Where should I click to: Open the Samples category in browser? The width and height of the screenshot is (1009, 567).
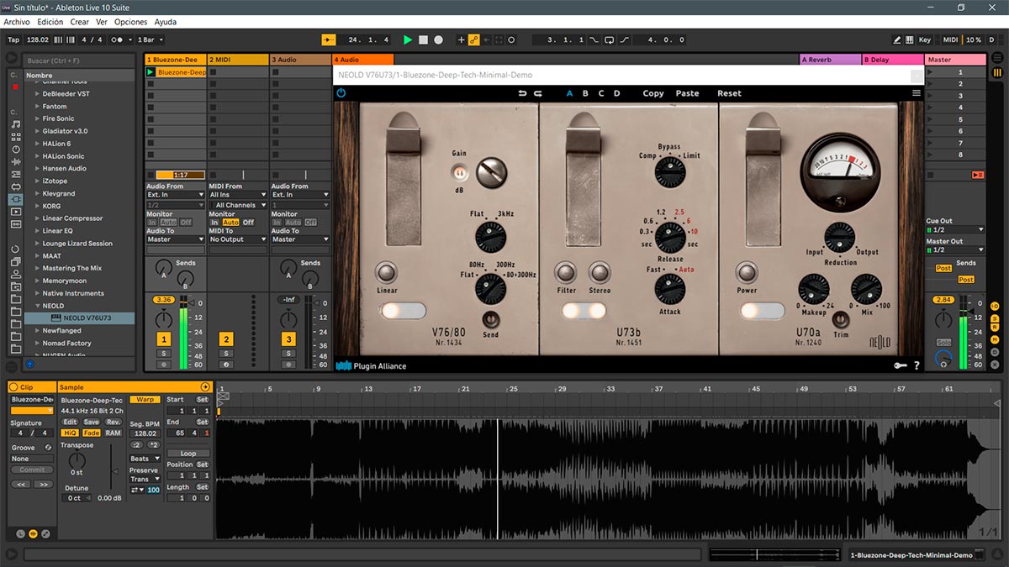tap(16, 224)
